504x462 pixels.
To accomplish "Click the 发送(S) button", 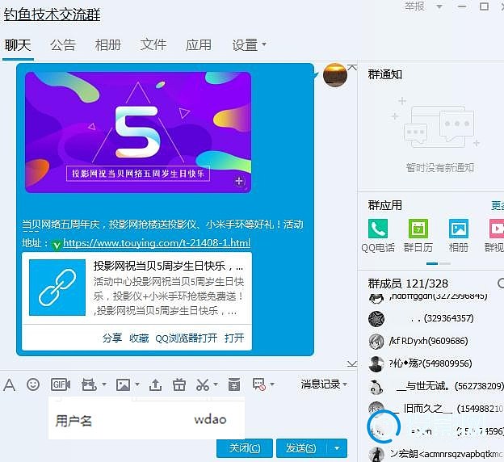I will (301, 447).
